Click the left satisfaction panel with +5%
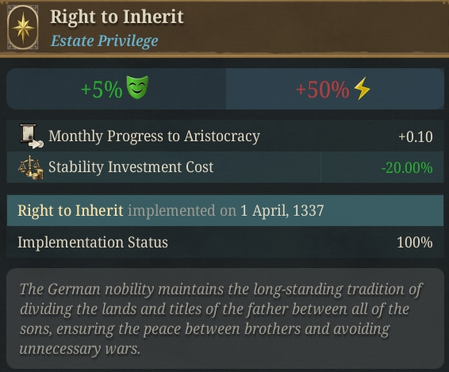Viewport: 449px width, 372px height. 117,89
